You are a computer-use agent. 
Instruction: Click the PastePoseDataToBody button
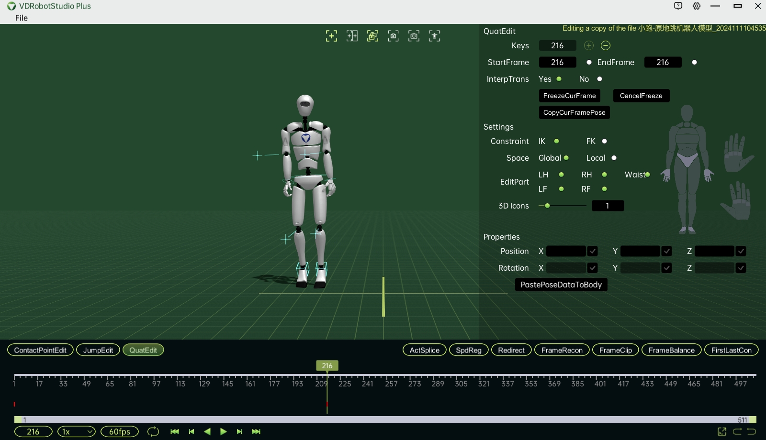[561, 285]
